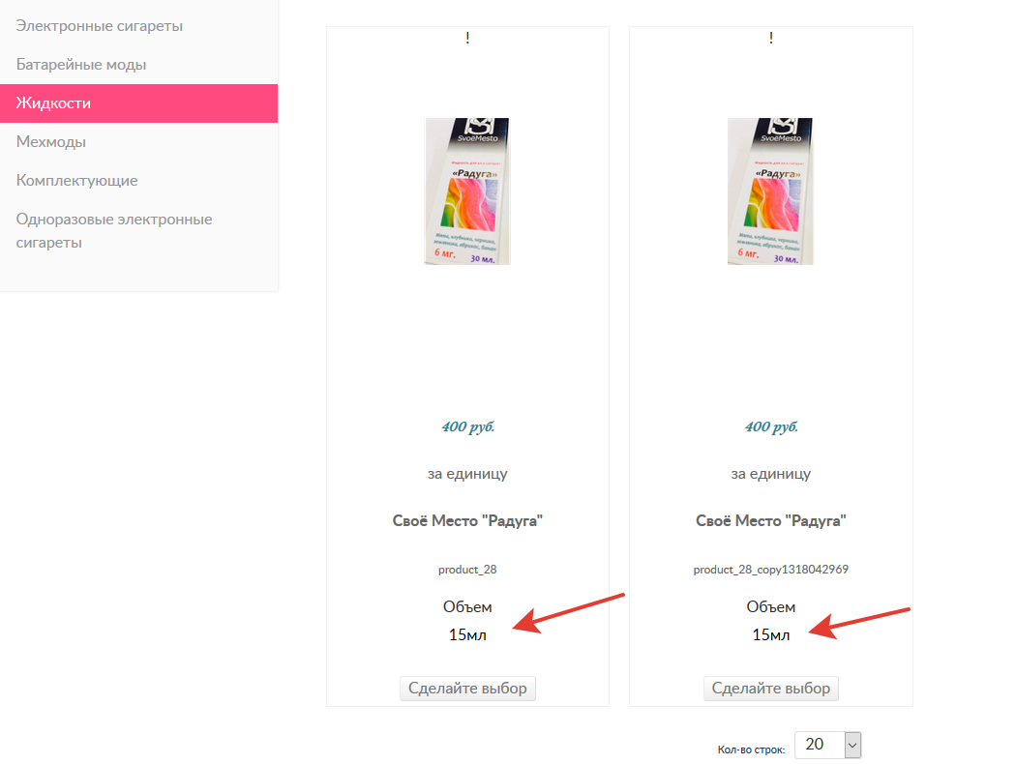
Task: Open the Мехмоды category
Action: [51, 142]
